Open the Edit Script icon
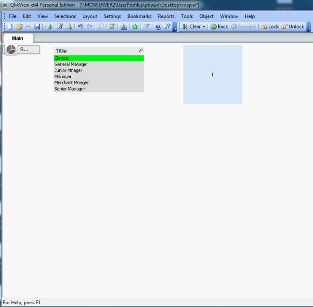 60,27
